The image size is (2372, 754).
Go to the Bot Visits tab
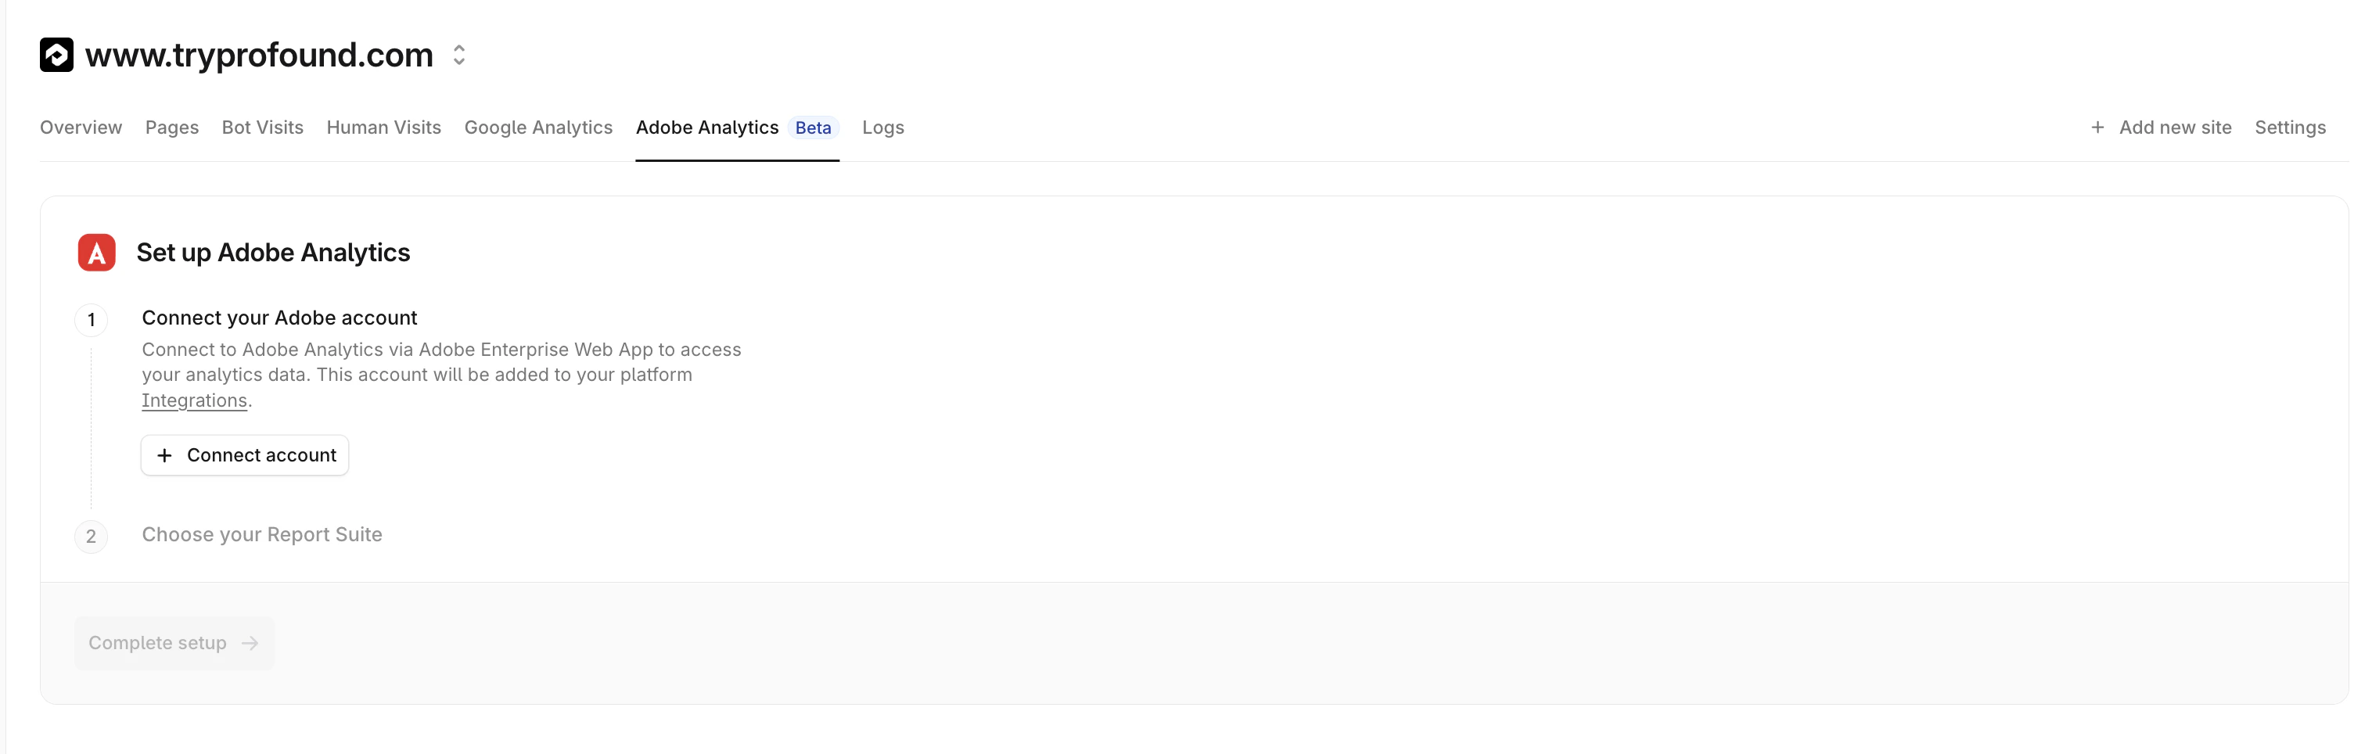[x=262, y=128]
